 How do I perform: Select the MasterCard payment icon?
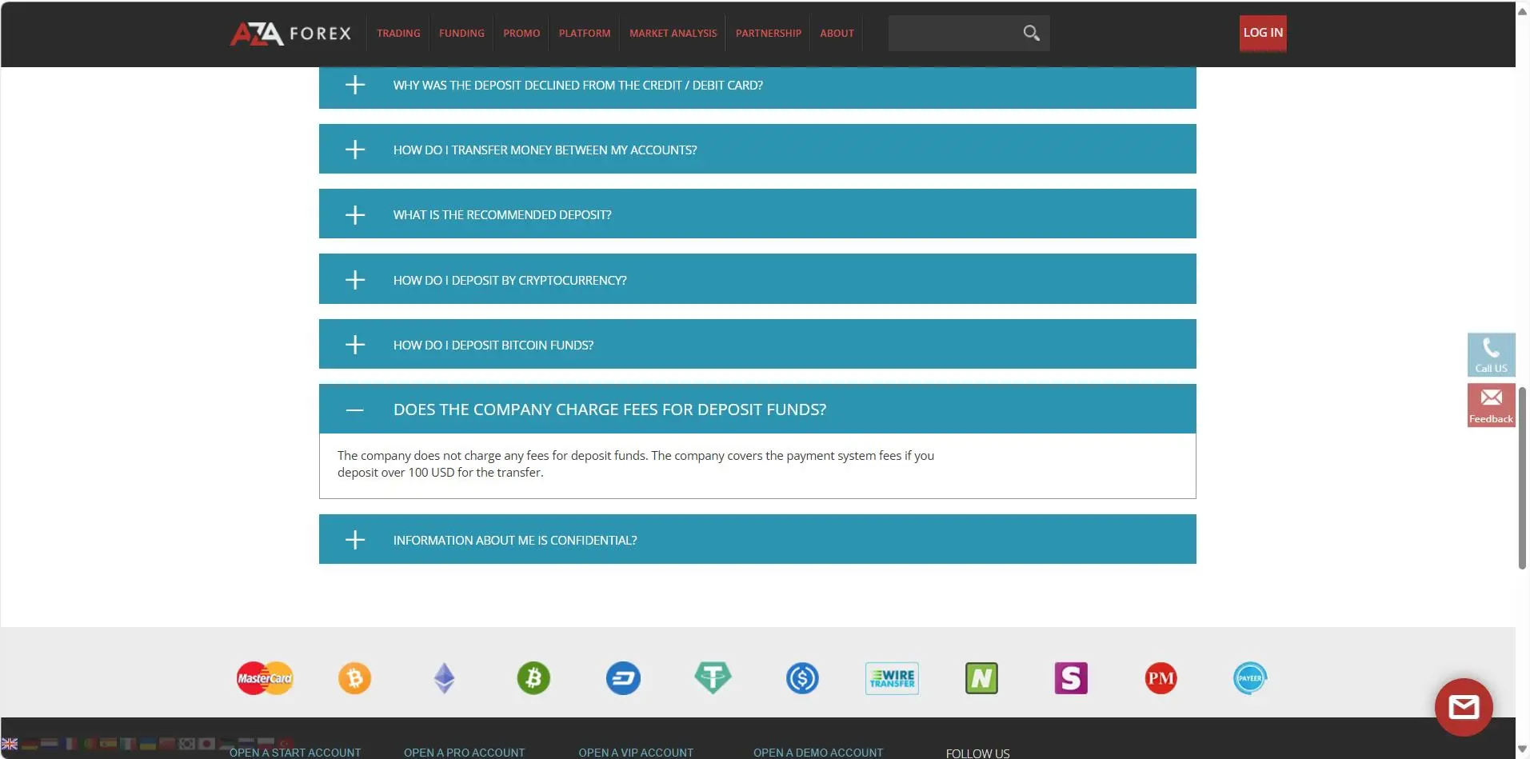tap(265, 678)
